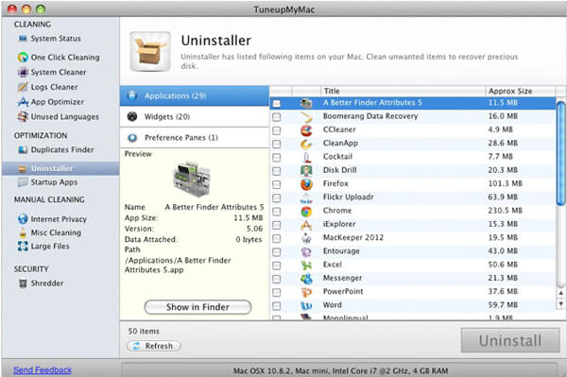This screenshot has width=567, height=377.
Task: Check the Firefox row checkbox
Action: click(277, 184)
